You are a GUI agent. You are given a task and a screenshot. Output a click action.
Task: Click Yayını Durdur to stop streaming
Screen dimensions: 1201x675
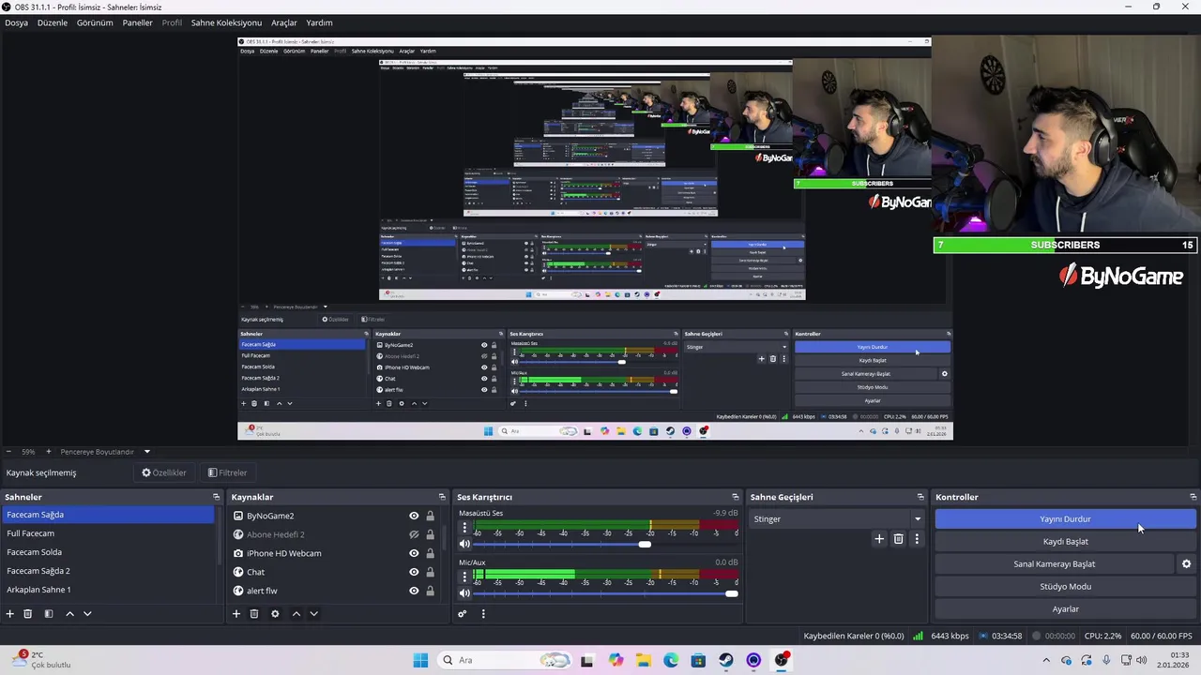[x=1065, y=519]
